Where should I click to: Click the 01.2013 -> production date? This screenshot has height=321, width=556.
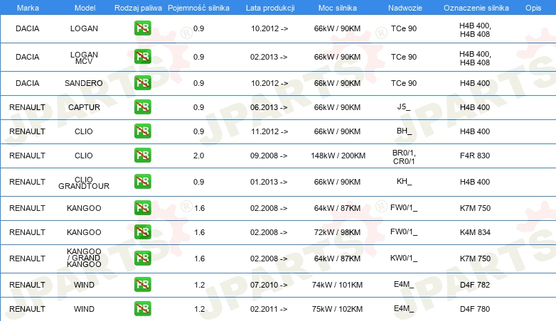tap(269, 182)
